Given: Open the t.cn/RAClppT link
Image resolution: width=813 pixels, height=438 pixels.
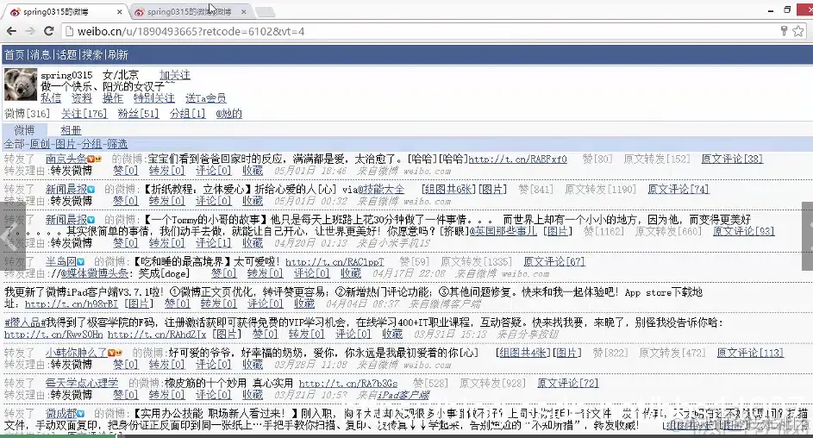Looking at the screenshot, I should (335, 261).
